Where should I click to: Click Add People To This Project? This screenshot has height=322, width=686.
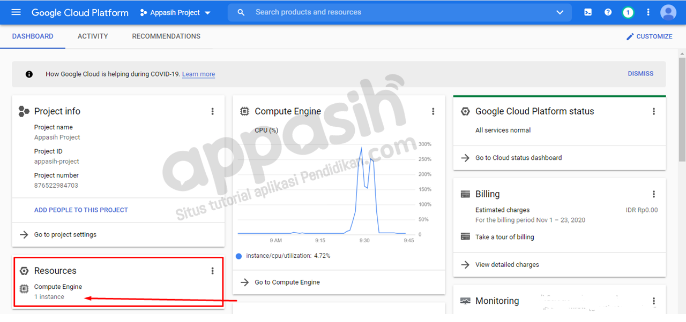[x=81, y=210]
